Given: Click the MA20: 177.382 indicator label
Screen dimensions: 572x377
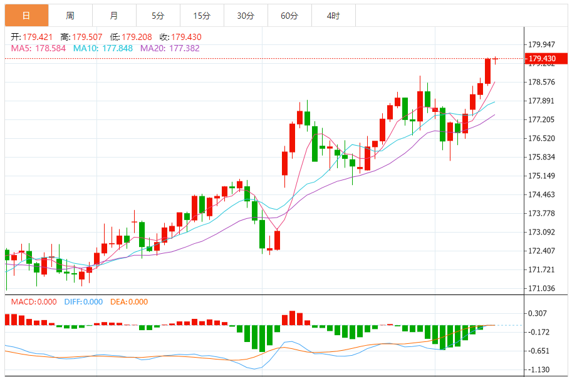Looking at the screenshot, I should [x=170, y=48].
